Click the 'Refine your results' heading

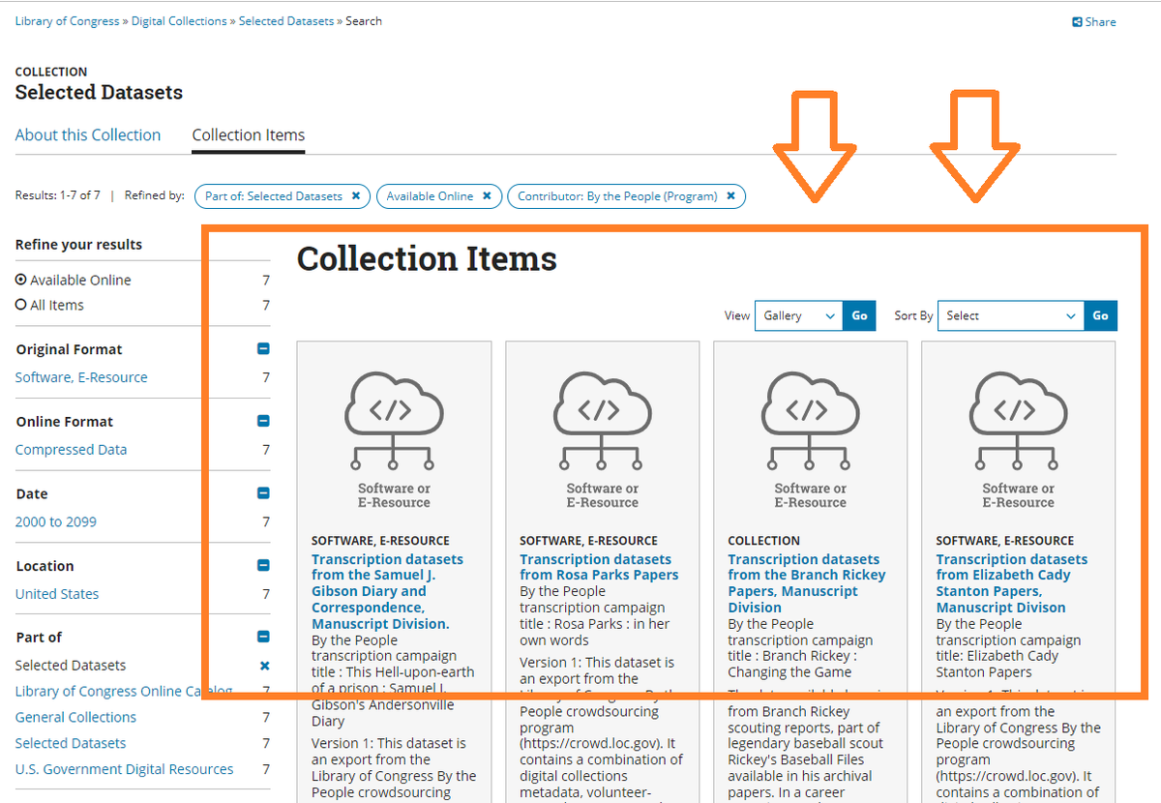point(78,245)
